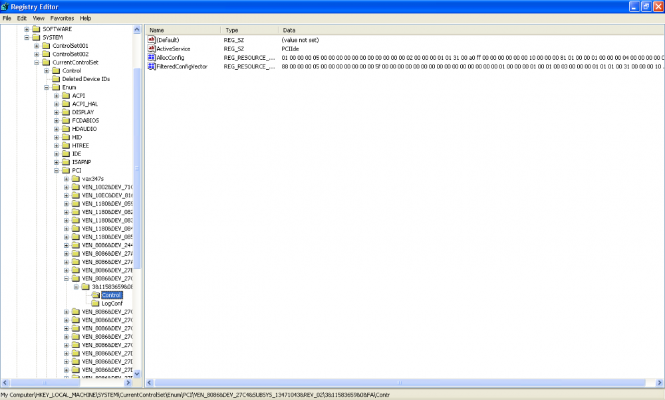This screenshot has height=400, width=665.
Task: Click the Type column header
Action: pyautogui.click(x=248, y=31)
